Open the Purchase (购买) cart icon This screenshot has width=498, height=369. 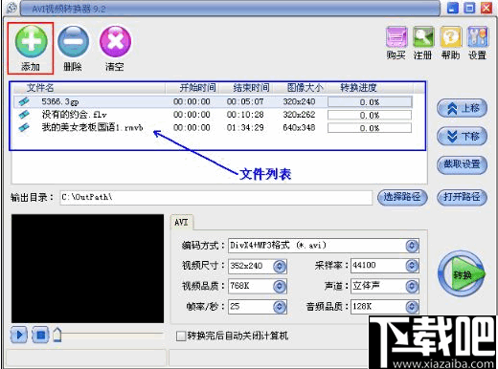pos(396,37)
